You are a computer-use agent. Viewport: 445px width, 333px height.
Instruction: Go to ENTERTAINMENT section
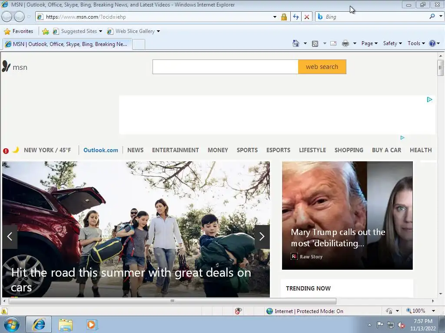pyautogui.click(x=176, y=150)
